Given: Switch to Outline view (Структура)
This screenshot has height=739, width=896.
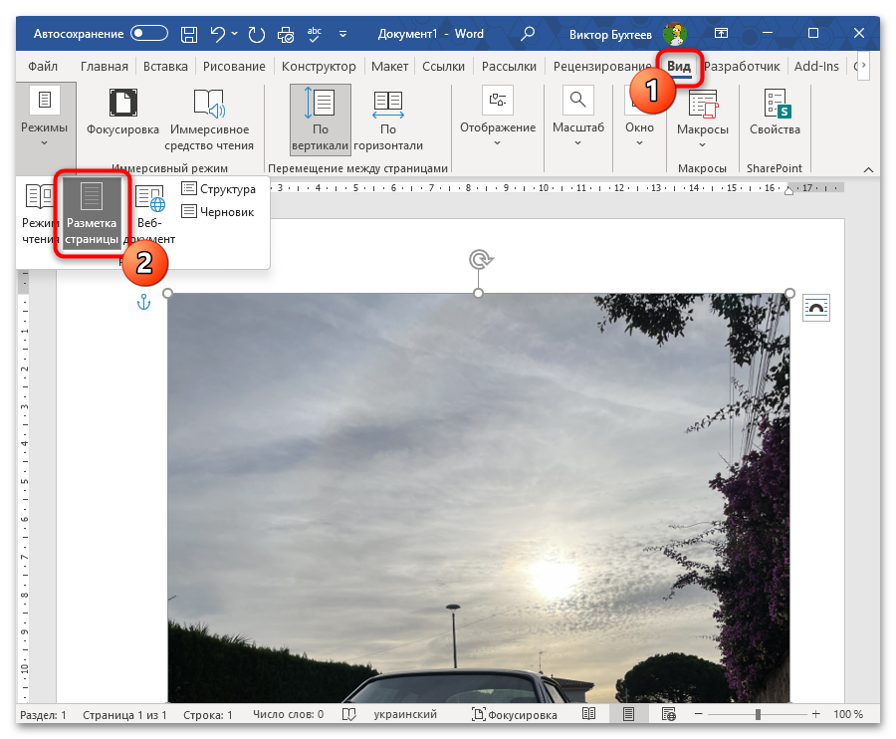Looking at the screenshot, I should (x=218, y=189).
